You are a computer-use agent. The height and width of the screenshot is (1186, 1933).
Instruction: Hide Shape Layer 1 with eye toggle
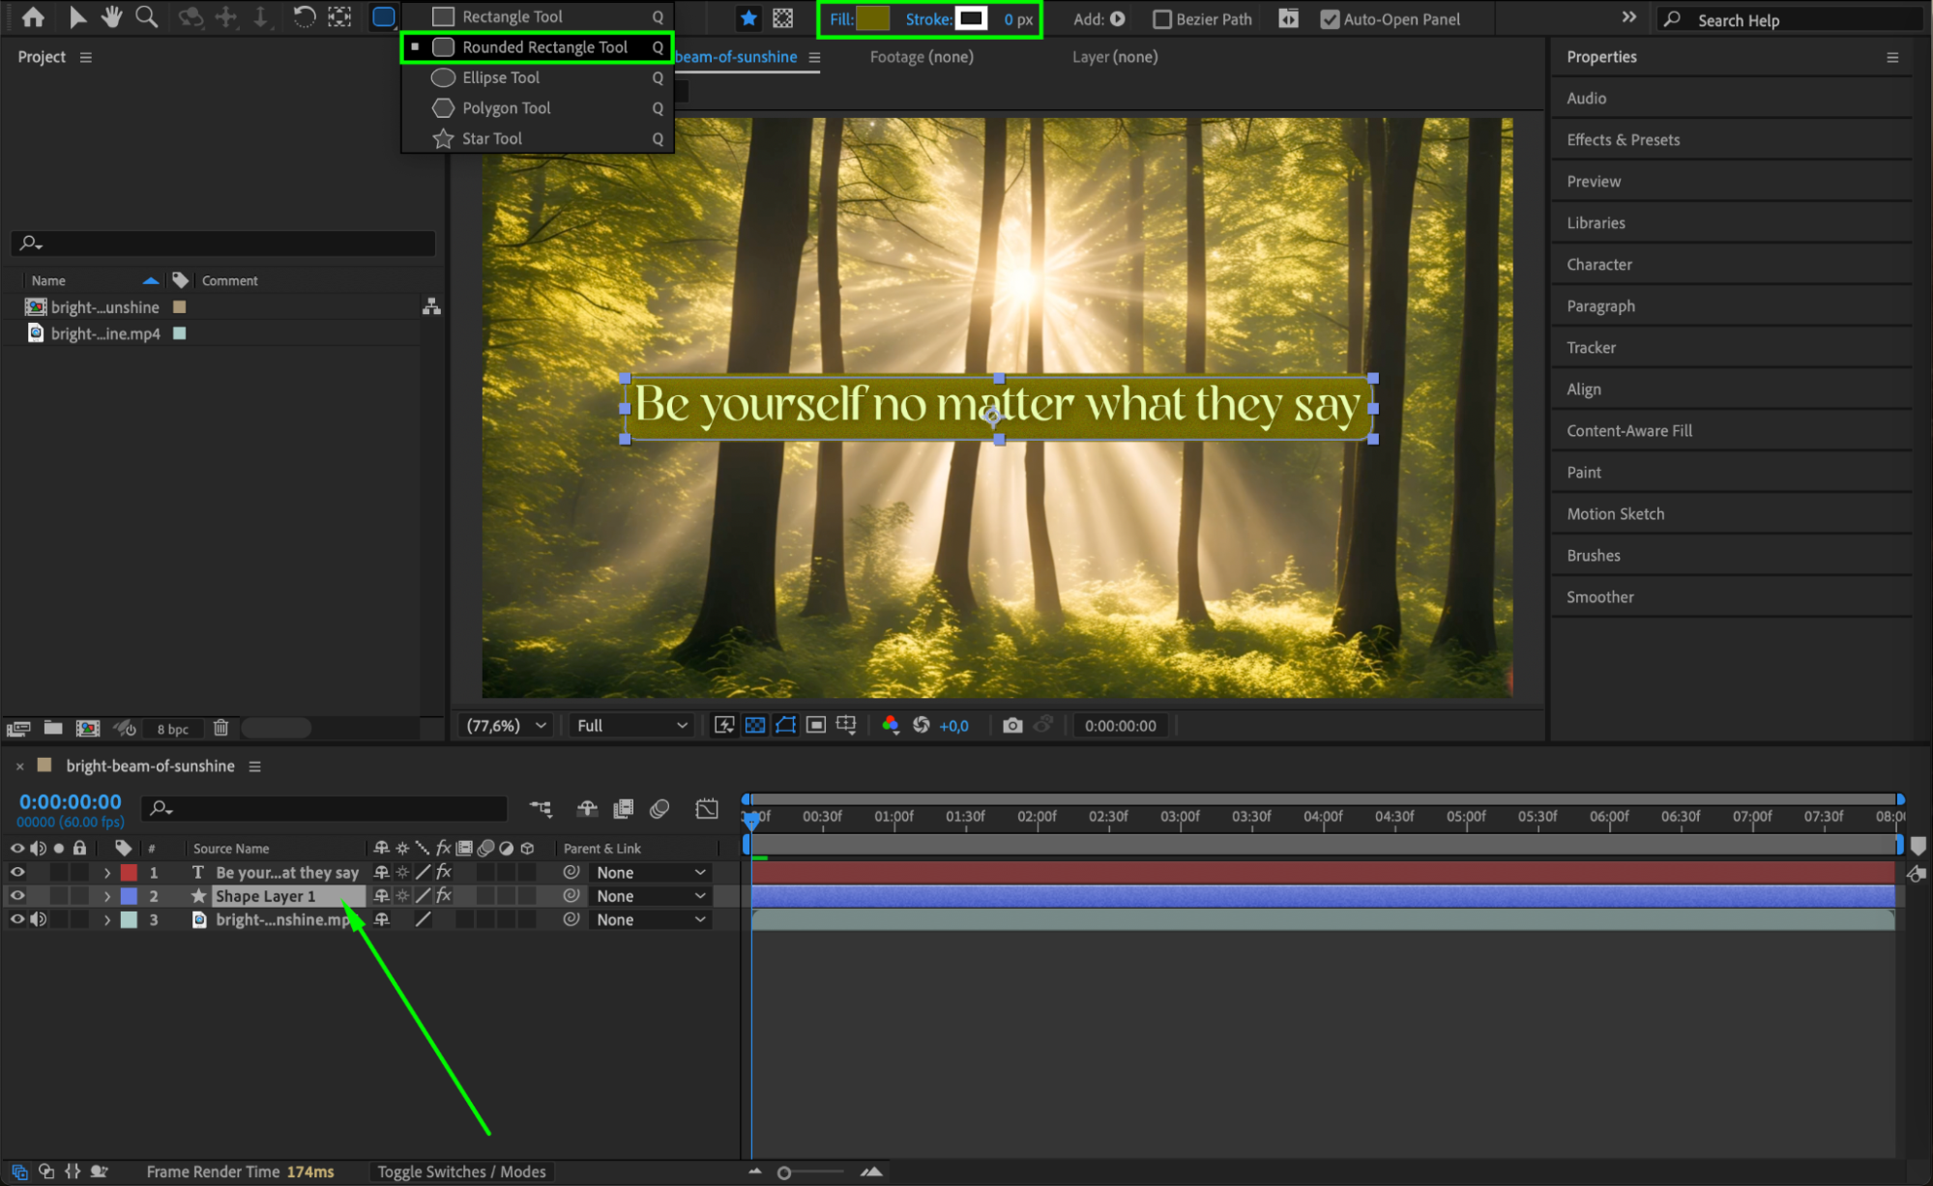coord(17,896)
